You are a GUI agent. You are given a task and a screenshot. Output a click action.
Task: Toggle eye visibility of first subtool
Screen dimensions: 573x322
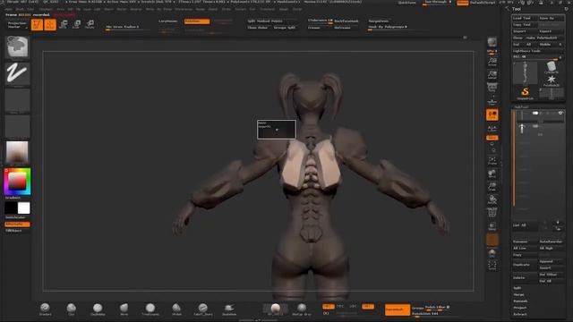pyautogui.click(x=560, y=114)
